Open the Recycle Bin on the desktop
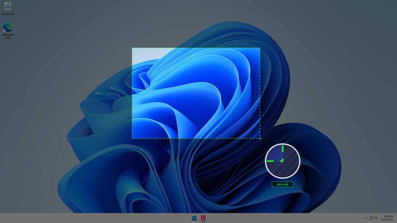The height and width of the screenshot is (223, 397). (7, 6)
